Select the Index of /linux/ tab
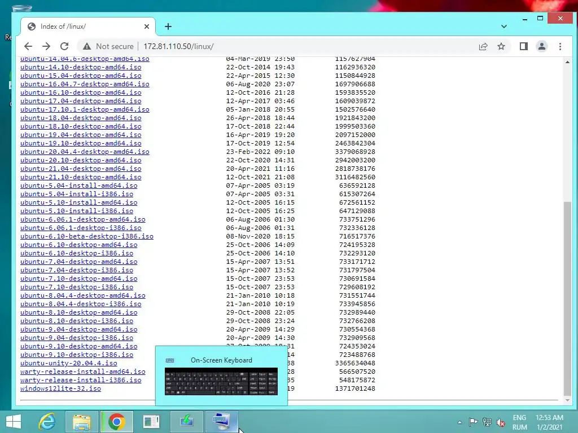 (x=88, y=26)
